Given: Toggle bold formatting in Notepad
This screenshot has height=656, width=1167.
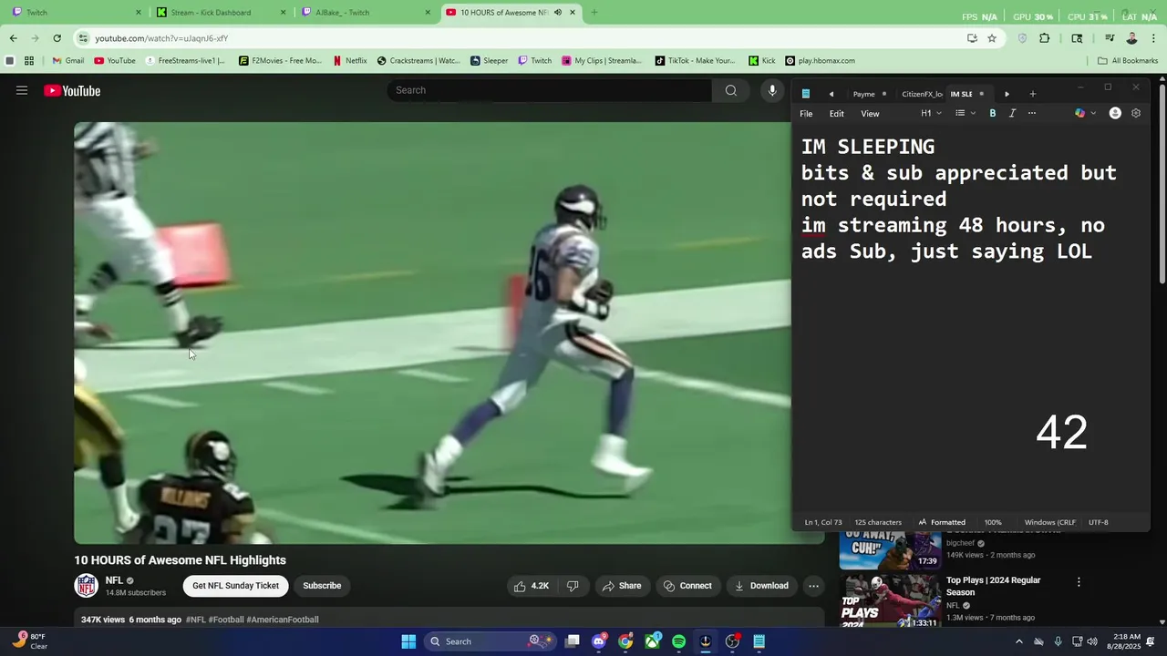Looking at the screenshot, I should [x=993, y=114].
